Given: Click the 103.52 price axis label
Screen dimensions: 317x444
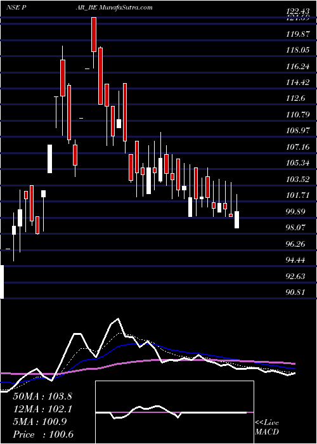Looking at the screenshot, I should point(296,180).
